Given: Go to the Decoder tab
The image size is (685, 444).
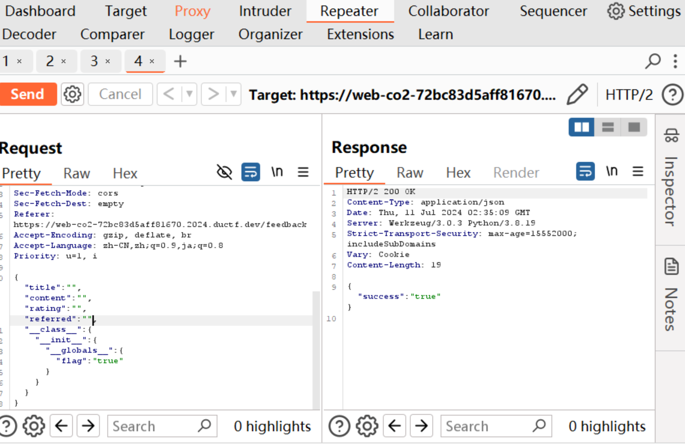Looking at the screenshot, I should click(29, 34).
